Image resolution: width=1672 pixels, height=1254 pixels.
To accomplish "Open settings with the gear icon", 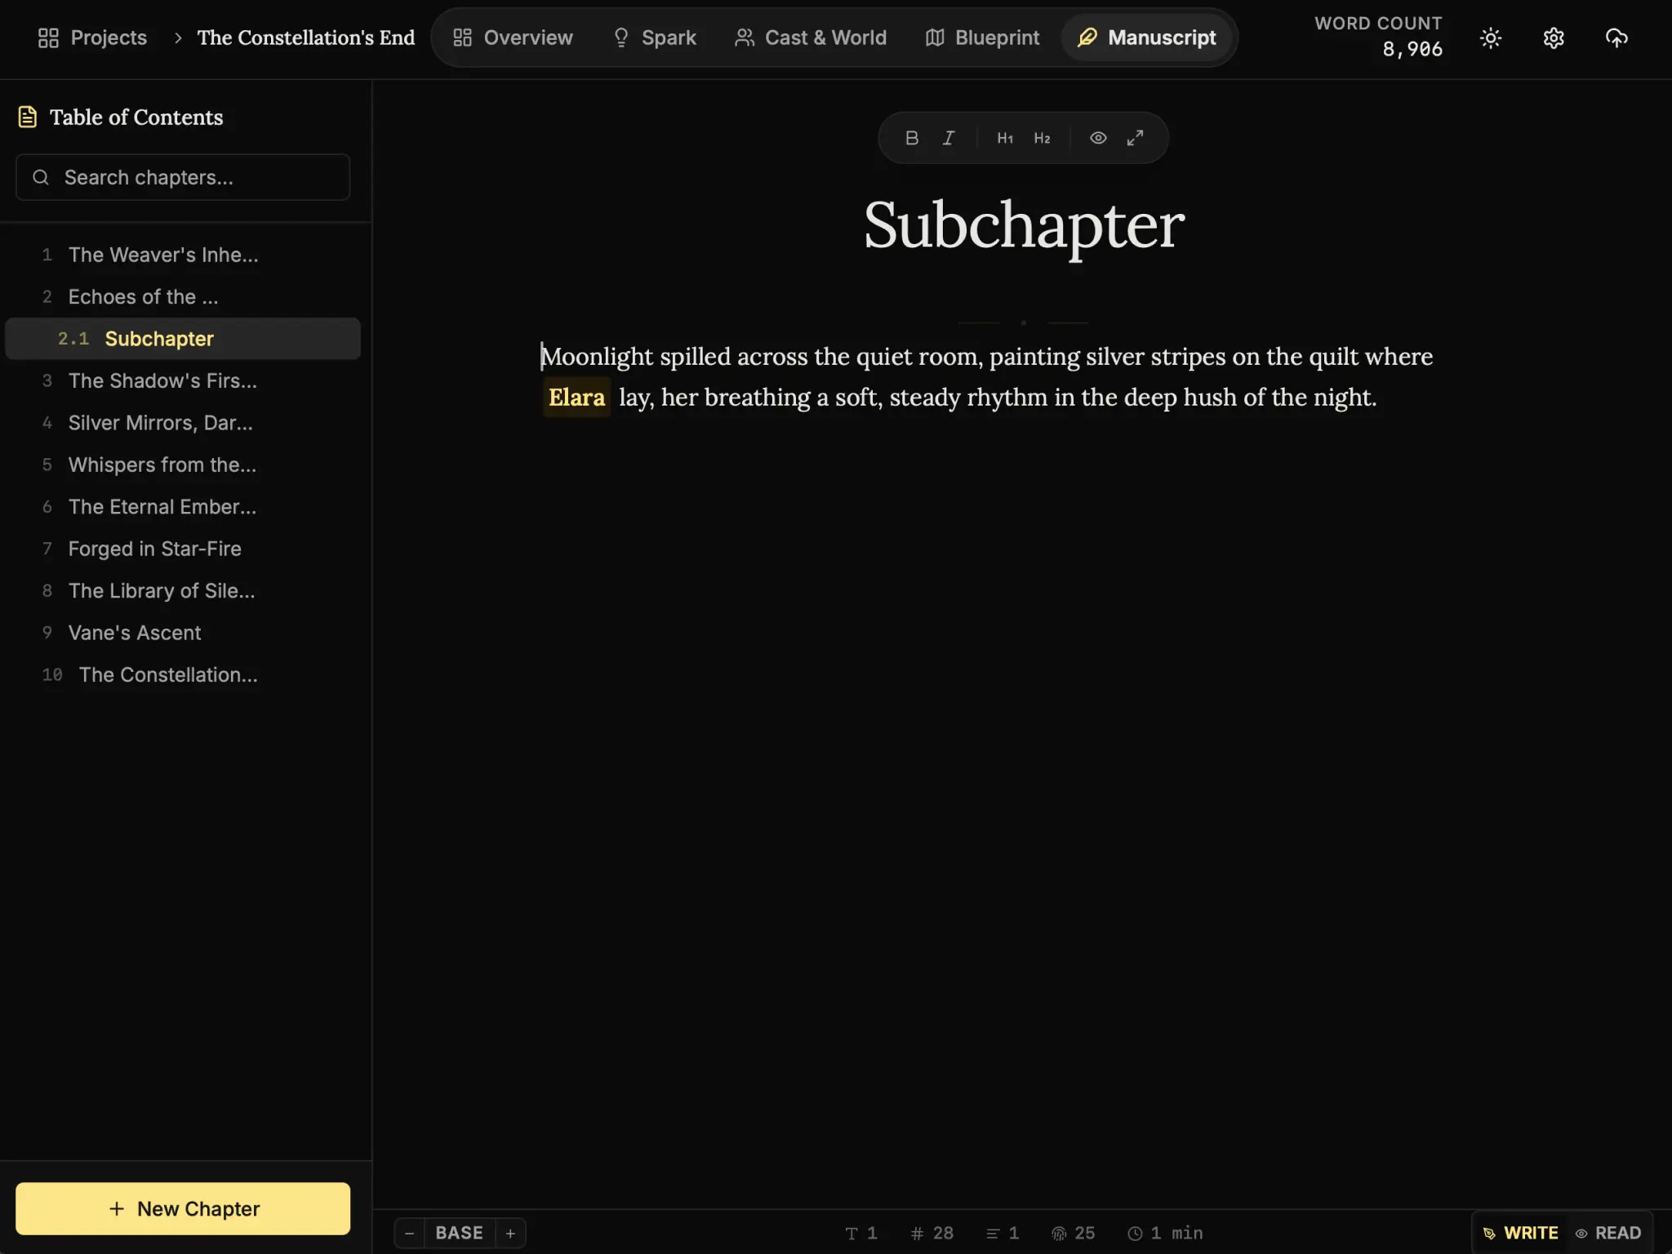I will point(1553,38).
